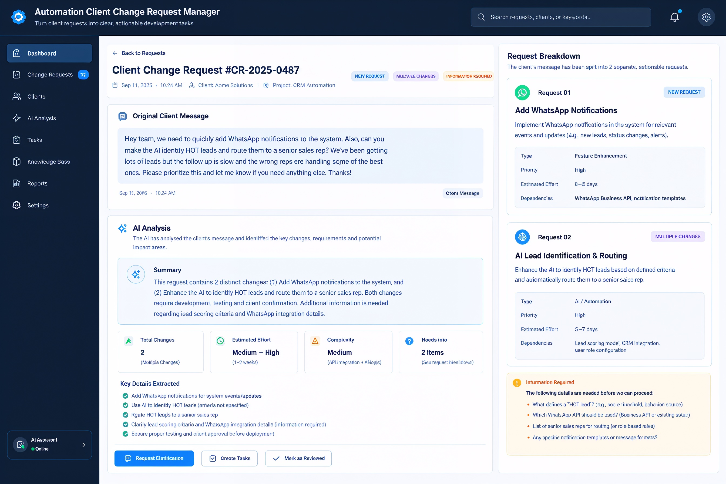
Task: Click Mark as Reviewed button
Action: (x=298, y=458)
